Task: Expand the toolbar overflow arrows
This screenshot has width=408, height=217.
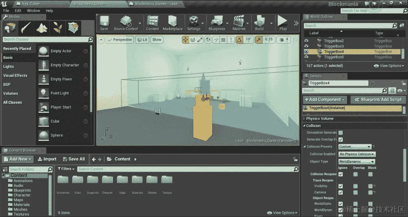Action: (296, 23)
